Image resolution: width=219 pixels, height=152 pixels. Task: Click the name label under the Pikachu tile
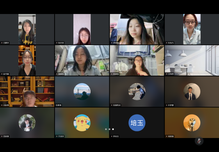[60, 136]
